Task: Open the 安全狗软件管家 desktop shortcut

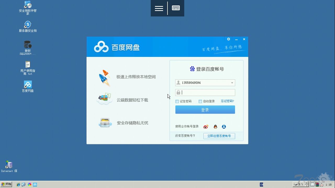Action: click(x=28, y=8)
